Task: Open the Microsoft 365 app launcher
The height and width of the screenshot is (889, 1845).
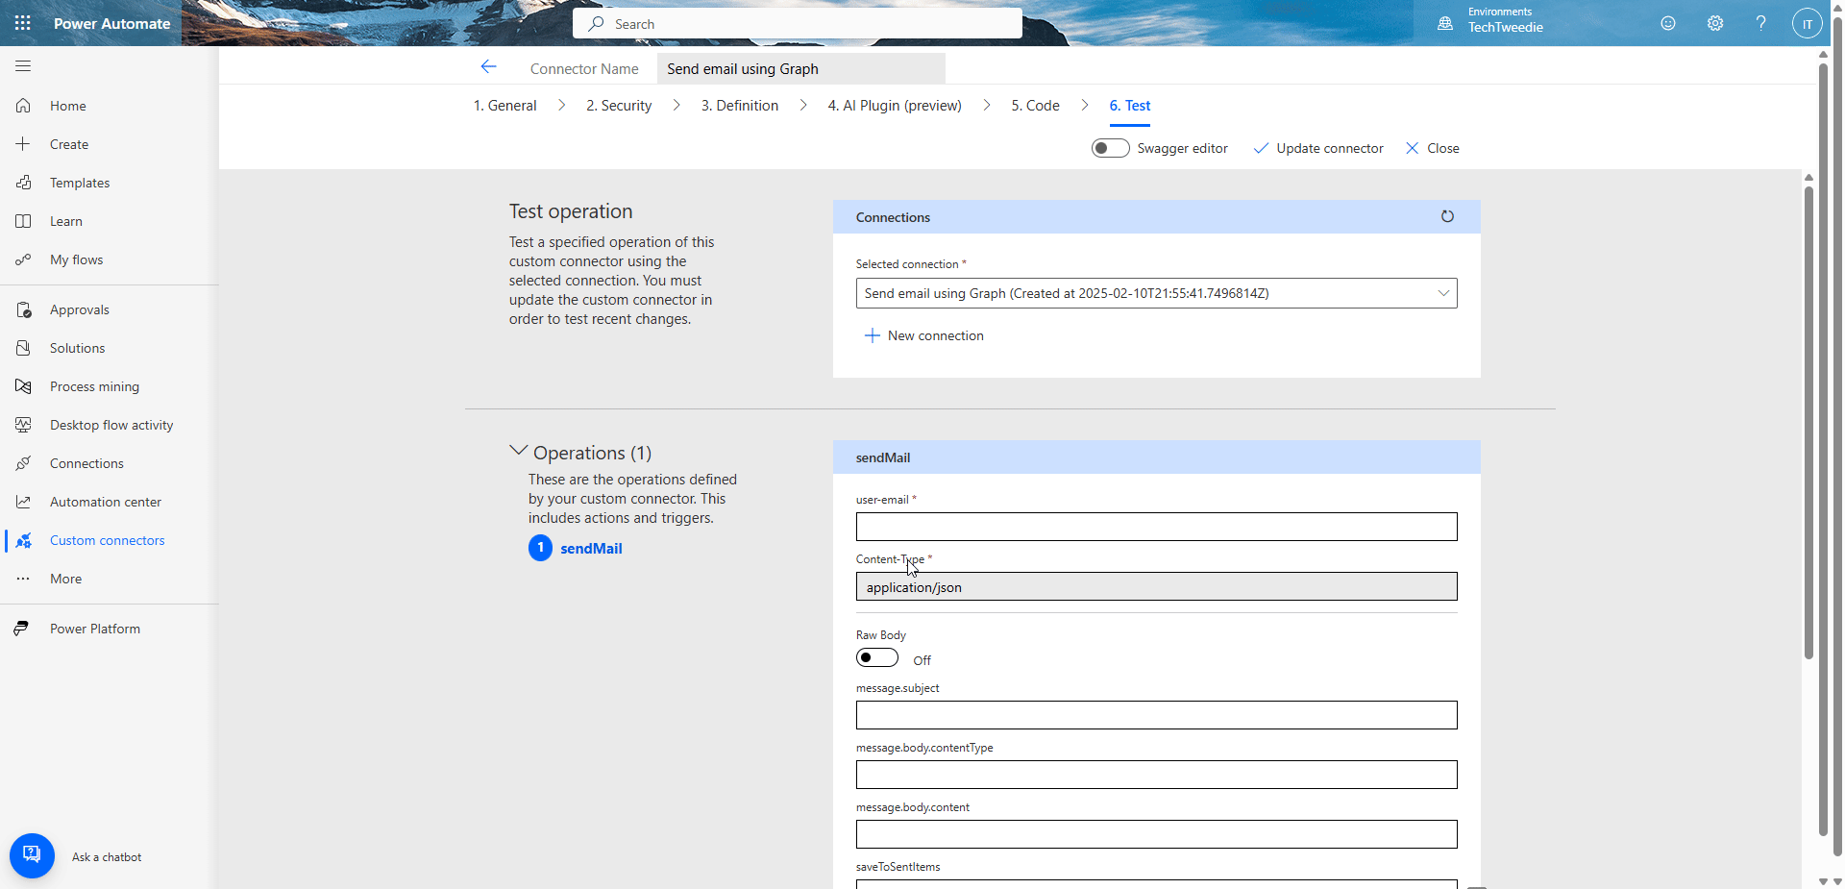Action: coord(23,23)
